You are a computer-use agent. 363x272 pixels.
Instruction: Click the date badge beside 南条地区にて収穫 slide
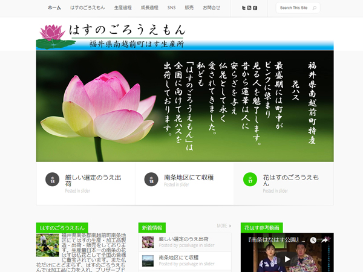150,180
